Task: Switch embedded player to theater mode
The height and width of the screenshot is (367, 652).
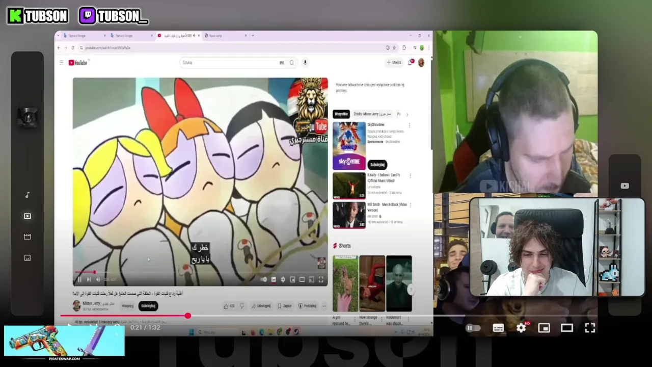Action: 302,279
